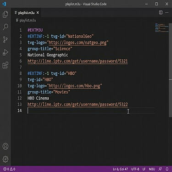Viewport: 172px width, 172px height.
Task: Change end of line sequence LF
Action: pyautogui.click(x=144, y=169)
